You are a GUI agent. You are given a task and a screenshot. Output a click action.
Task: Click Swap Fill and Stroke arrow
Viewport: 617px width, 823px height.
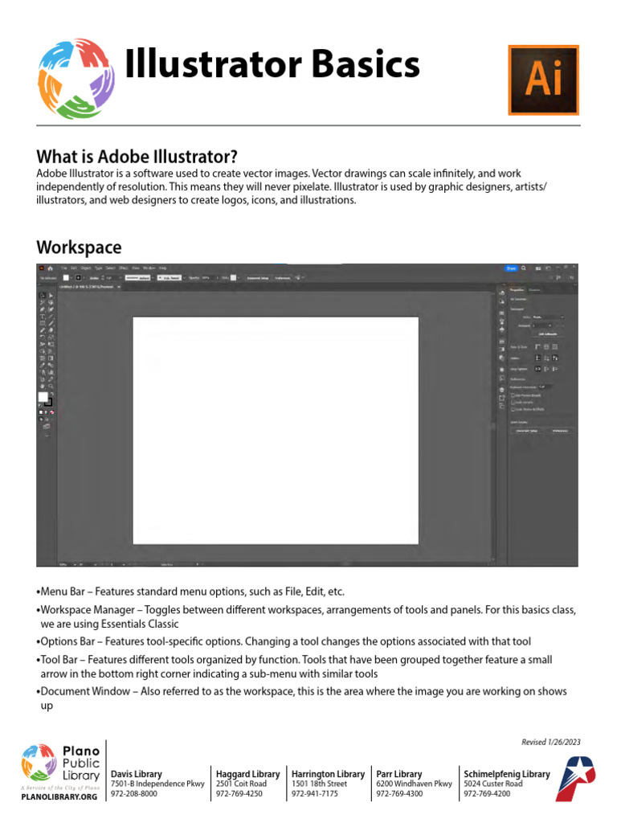pos(52,394)
